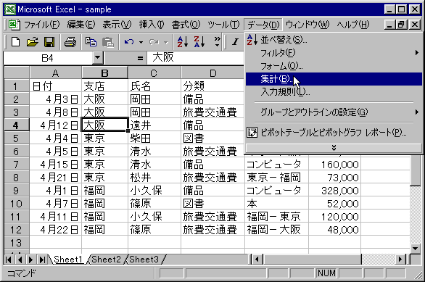The height and width of the screenshot is (282, 425).
Task: Click the horizontal scrollbar right arrow
Action: click(400, 260)
